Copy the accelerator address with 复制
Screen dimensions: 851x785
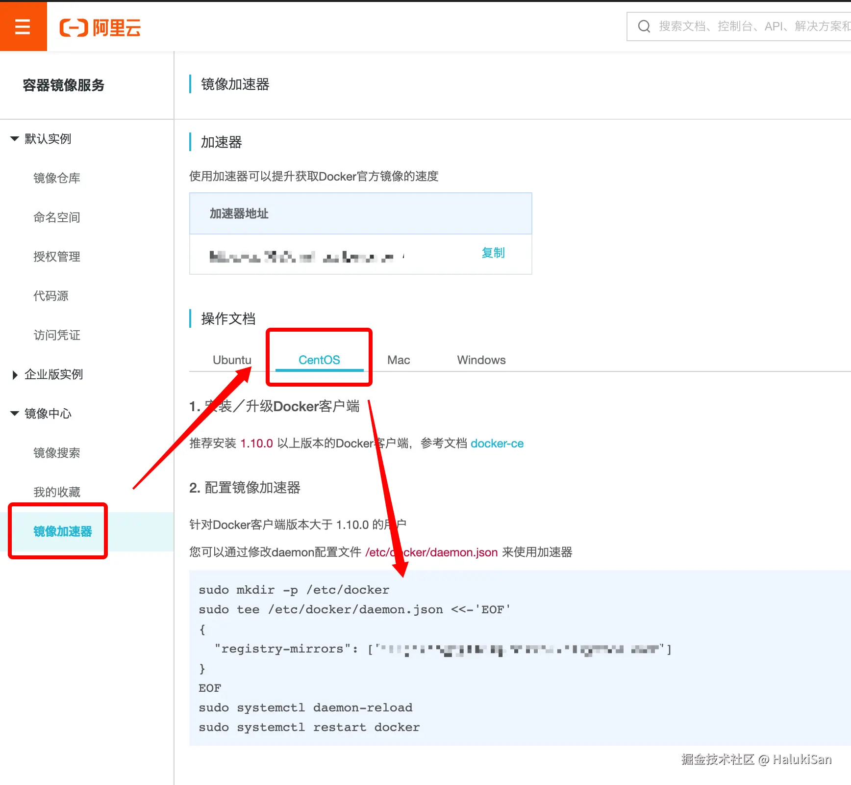(x=493, y=253)
